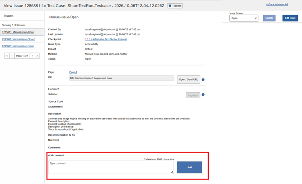The width and height of the screenshot is (302, 184).
Task: Click the Add comment button
Action: click(190, 167)
